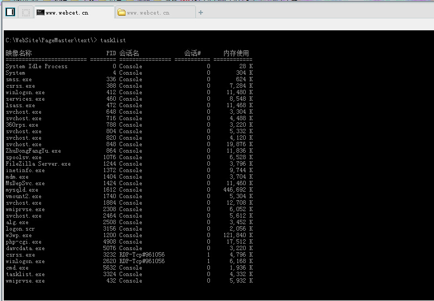Click the sidebar panel toggle icon

(x=10, y=12)
